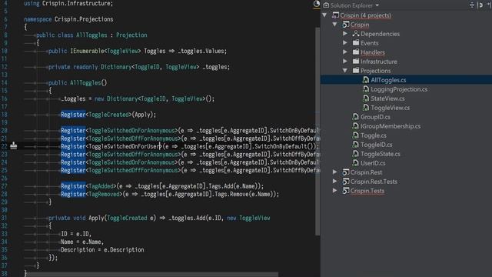Click the Dependencies node icon
Viewport: 492px width, 277px height.
[x=355, y=33]
